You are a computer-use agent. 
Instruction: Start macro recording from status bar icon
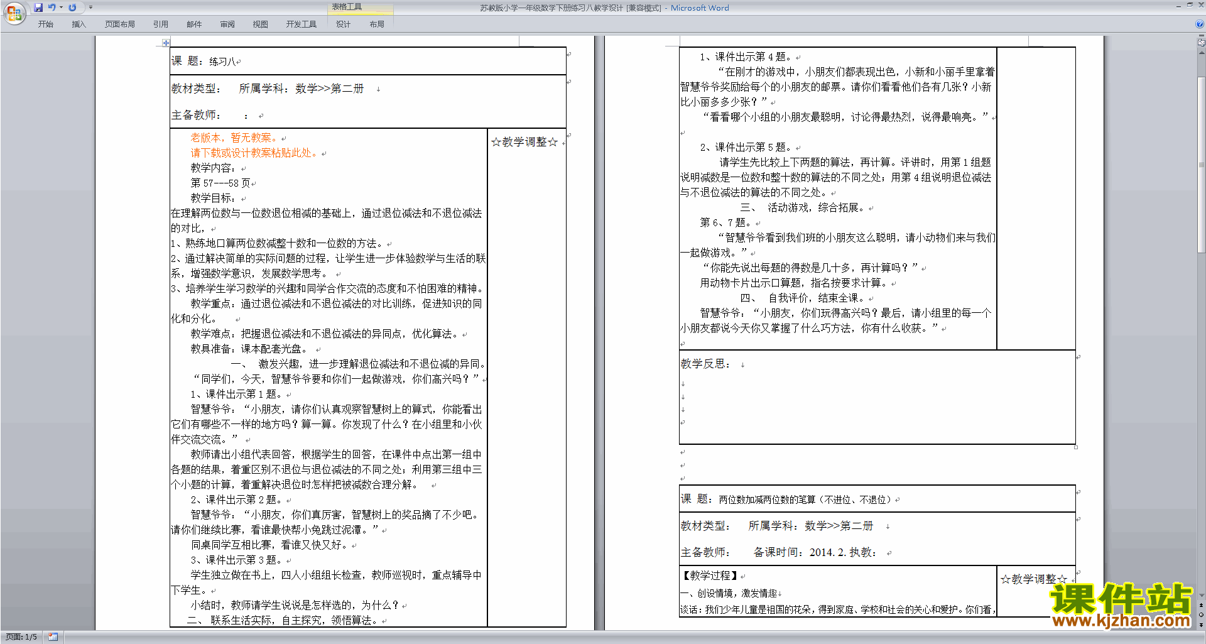tap(53, 636)
